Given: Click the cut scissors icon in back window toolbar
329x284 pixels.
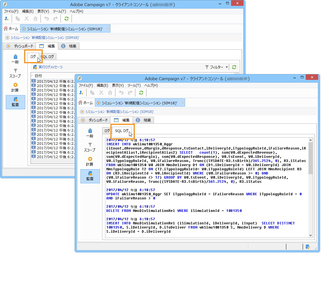Looking at the screenshot, I should [x=26, y=19].
